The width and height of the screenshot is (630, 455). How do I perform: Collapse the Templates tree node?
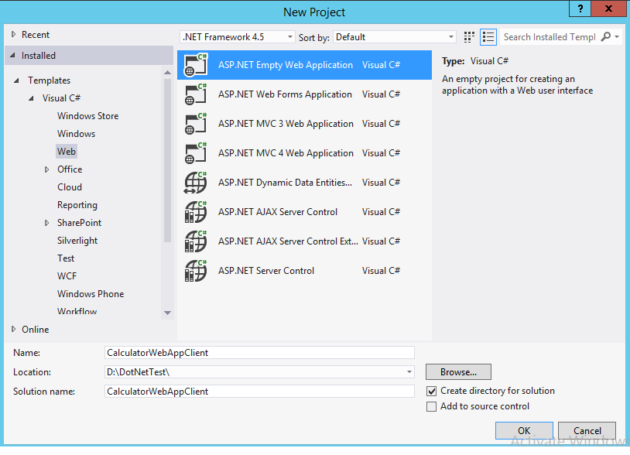tap(16, 80)
